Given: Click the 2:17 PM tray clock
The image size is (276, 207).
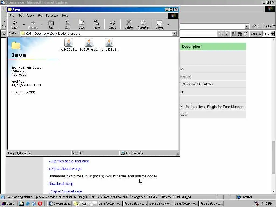Looking at the screenshot, I should 267,204.
